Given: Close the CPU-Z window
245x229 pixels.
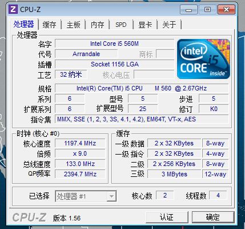Looking at the screenshot, I should tap(226, 9).
